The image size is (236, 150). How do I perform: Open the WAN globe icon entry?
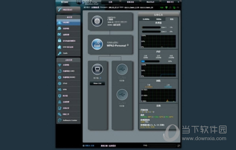tap(68, 77)
